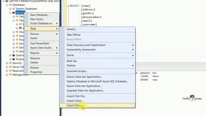Expand the Management tree node

pos(7,75)
